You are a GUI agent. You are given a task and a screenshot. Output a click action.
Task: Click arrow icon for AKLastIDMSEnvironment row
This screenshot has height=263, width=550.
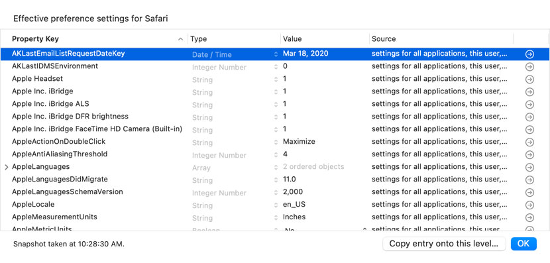[529, 67]
